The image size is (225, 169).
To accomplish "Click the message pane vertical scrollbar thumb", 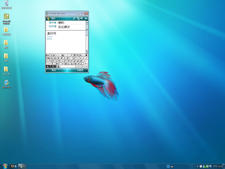I will (x=87, y=30).
